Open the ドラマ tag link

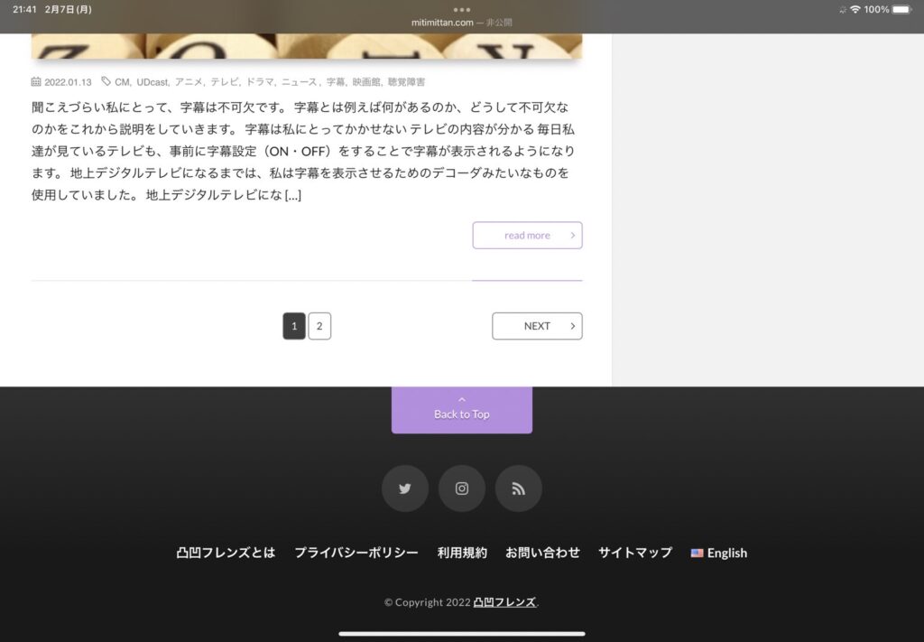click(260, 82)
